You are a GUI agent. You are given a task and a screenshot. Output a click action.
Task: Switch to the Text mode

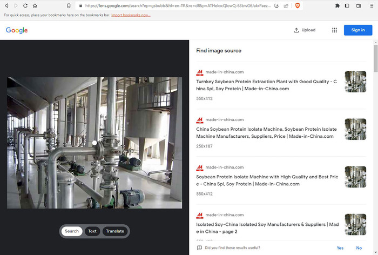(x=92, y=231)
